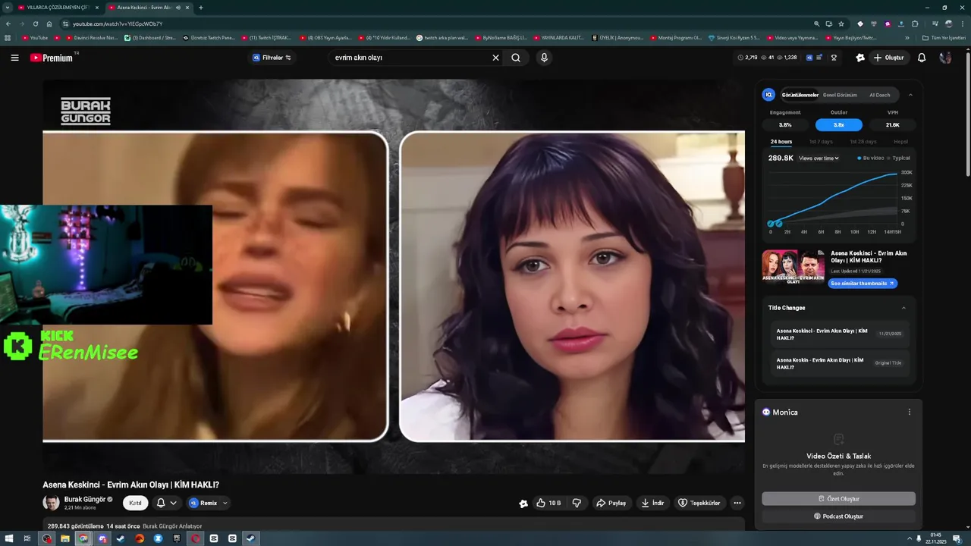Click the thumbnail preview in vidIQ panel
The height and width of the screenshot is (546, 971).
point(793,266)
